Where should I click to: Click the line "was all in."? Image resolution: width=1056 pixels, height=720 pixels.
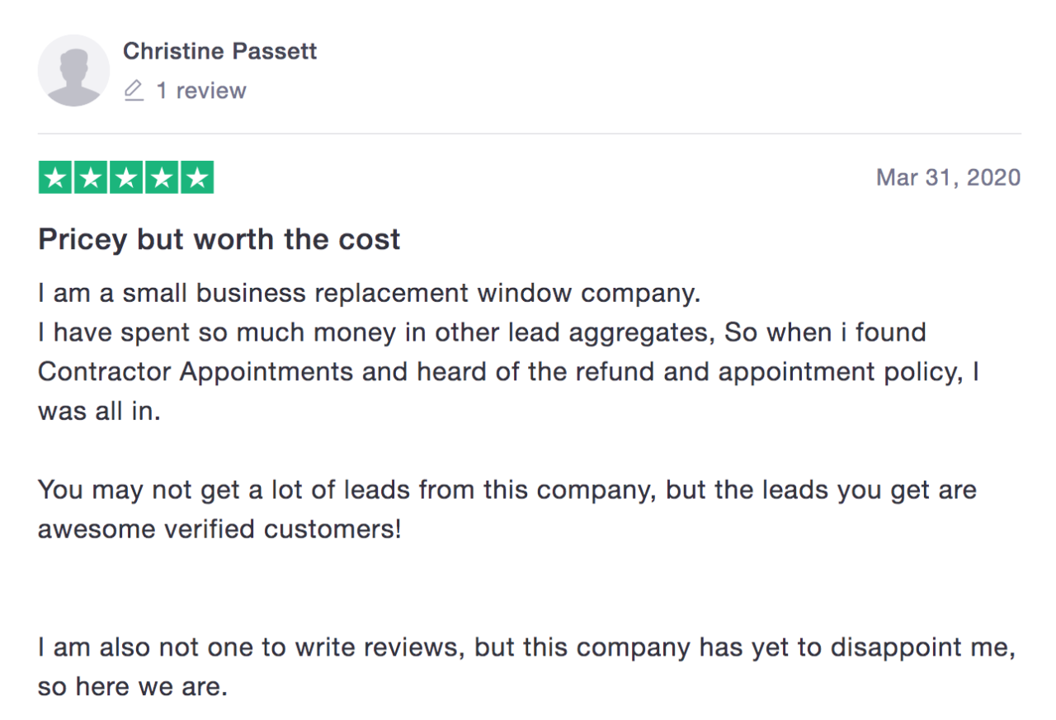pyautogui.click(x=99, y=411)
